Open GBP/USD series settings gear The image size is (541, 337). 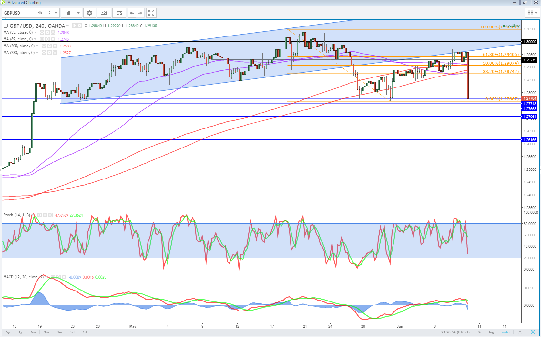click(80, 26)
